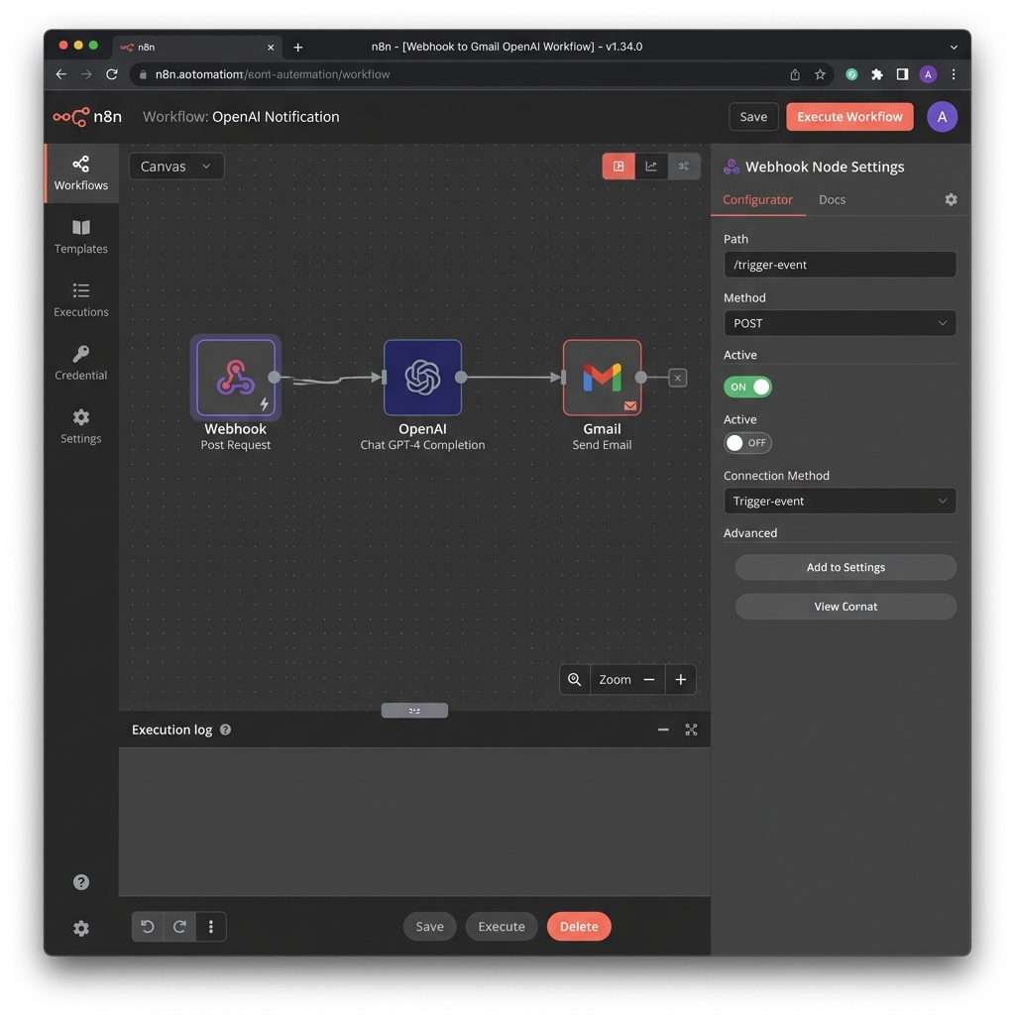The height and width of the screenshot is (1015, 1015).
Task: Click the redo button
Action: [179, 927]
